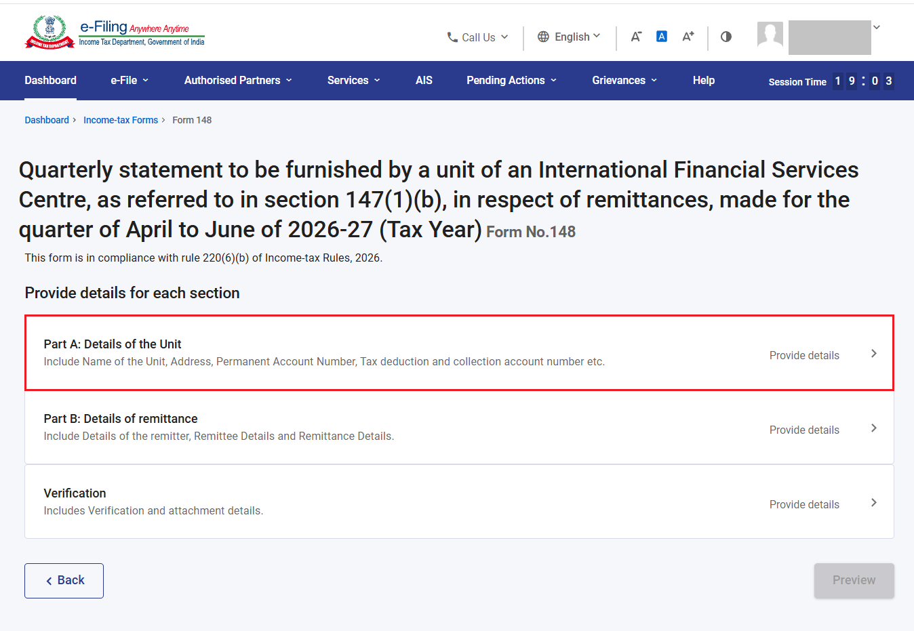Expand the Services menu
The height and width of the screenshot is (631, 914).
coord(353,80)
